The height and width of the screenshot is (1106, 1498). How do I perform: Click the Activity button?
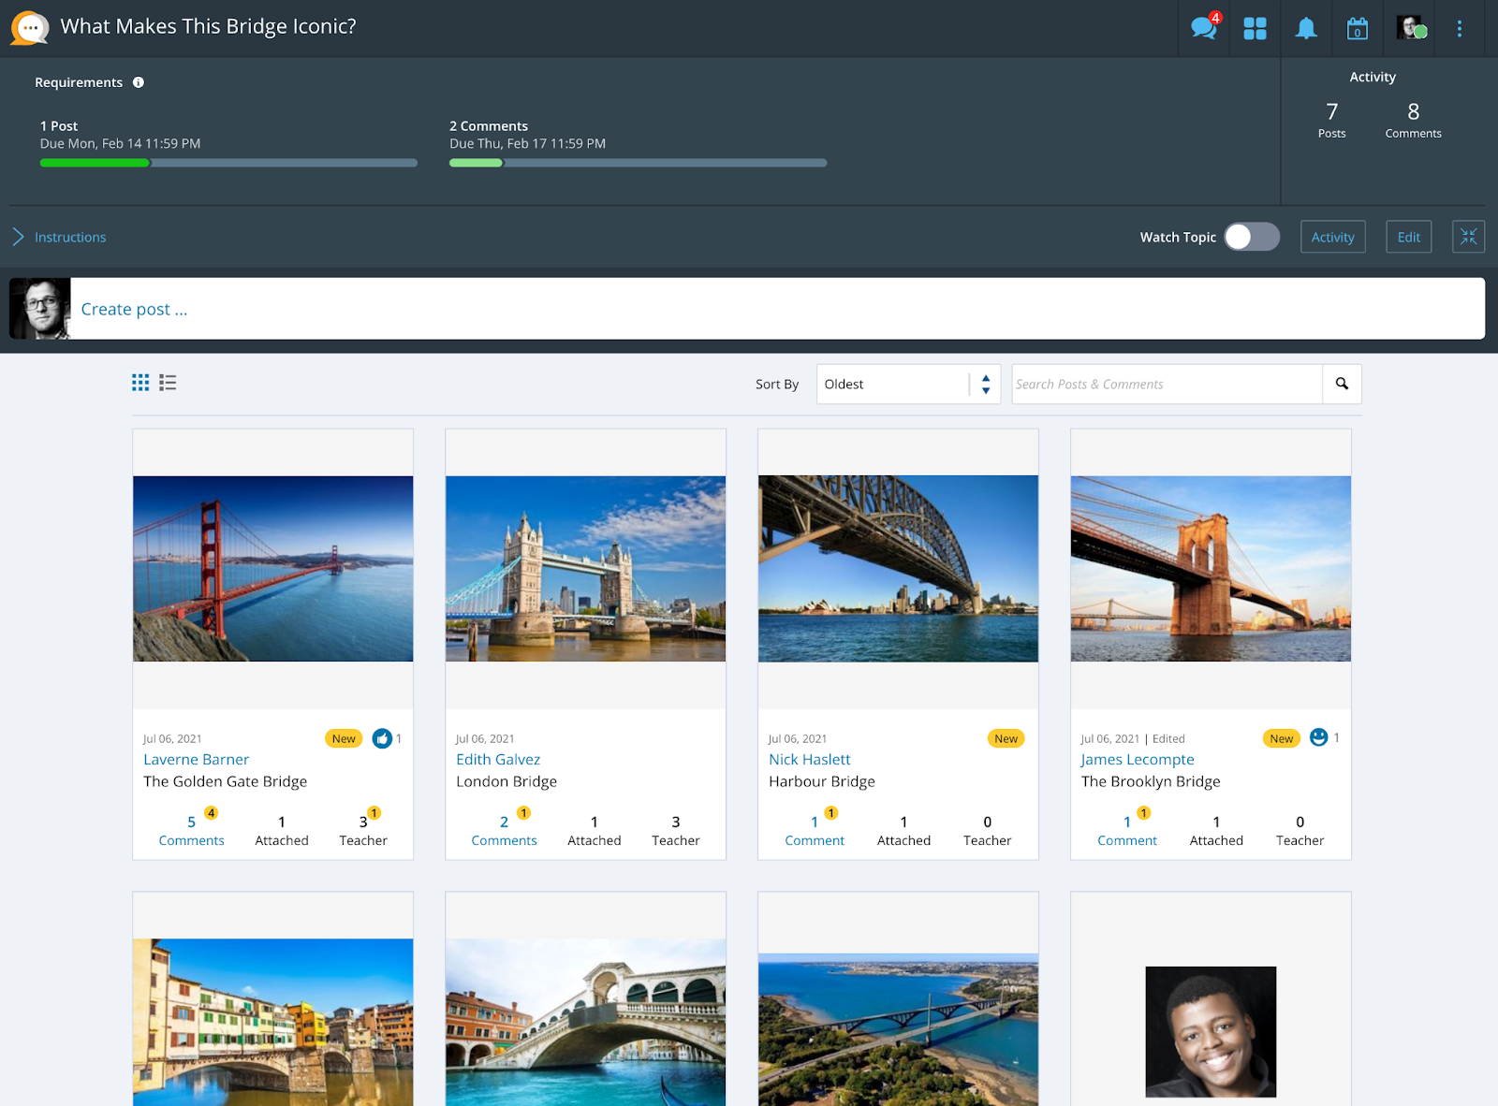(x=1332, y=237)
